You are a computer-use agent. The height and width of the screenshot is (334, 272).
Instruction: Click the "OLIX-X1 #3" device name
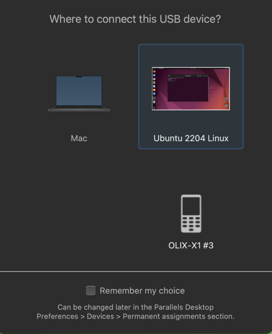191,245
